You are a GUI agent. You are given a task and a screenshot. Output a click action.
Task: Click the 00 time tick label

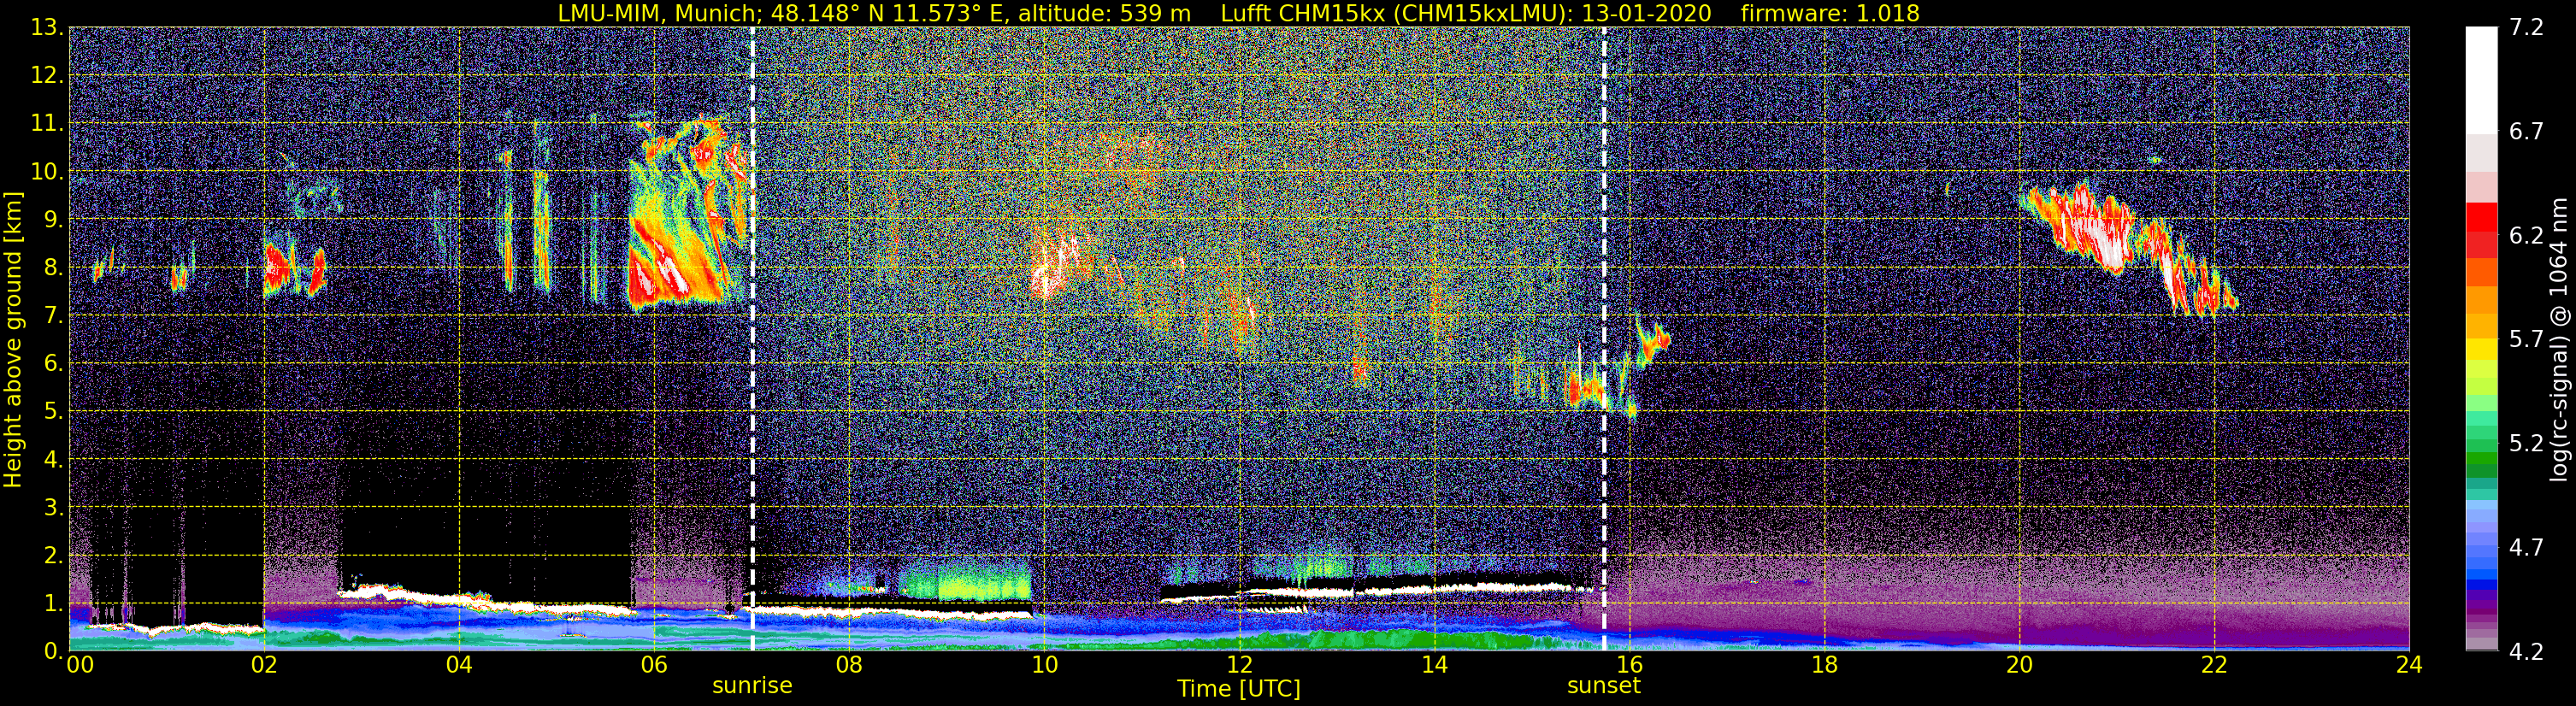point(81,666)
